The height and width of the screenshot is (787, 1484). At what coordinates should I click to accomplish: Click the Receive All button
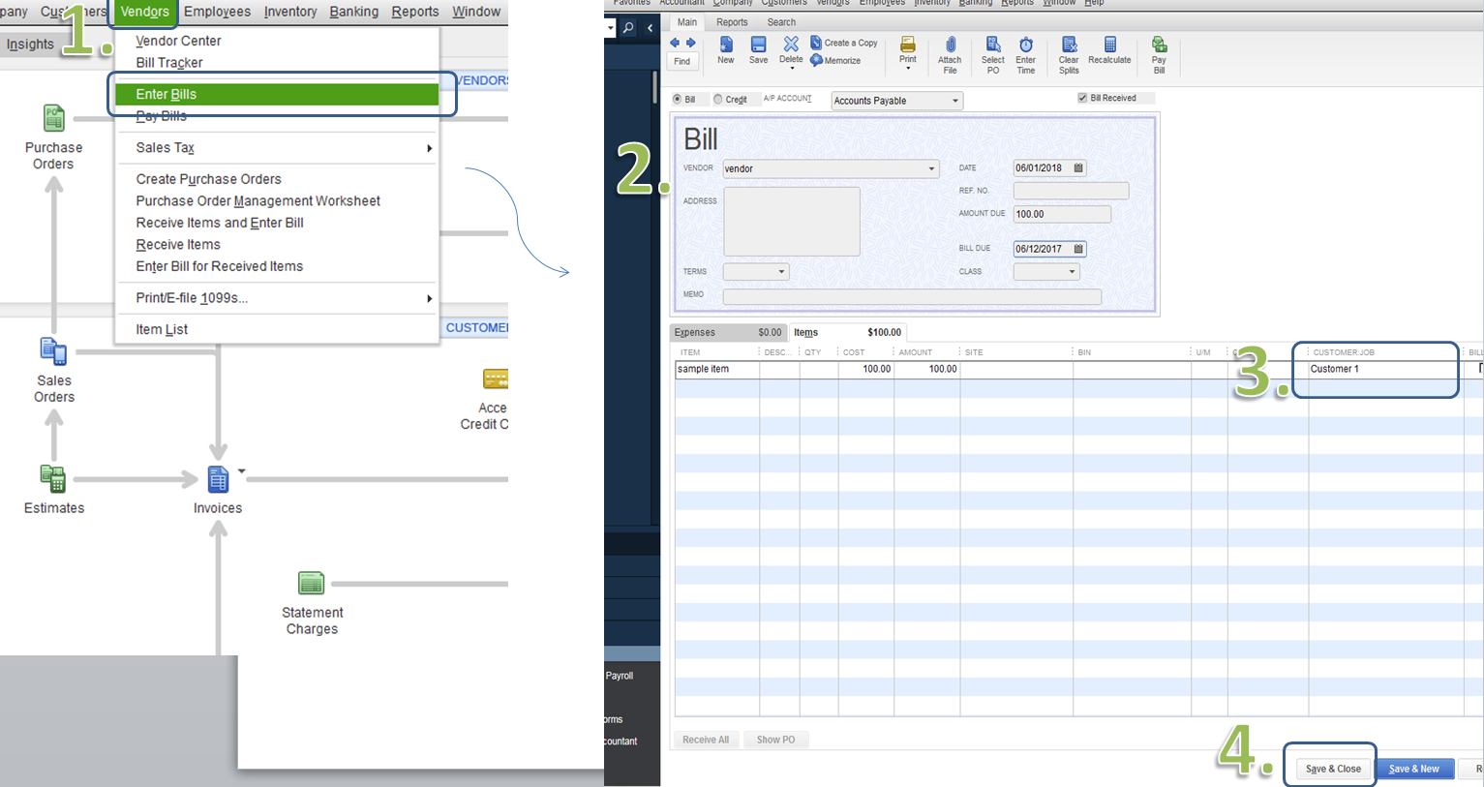[x=706, y=740]
